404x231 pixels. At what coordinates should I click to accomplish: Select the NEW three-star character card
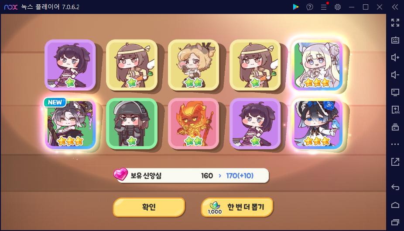70,124
